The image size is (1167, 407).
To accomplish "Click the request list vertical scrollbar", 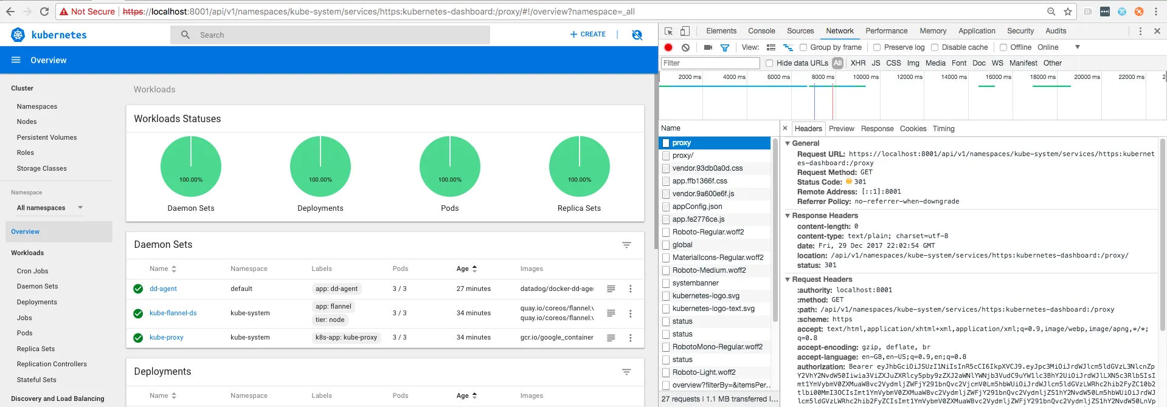I will pyautogui.click(x=775, y=231).
